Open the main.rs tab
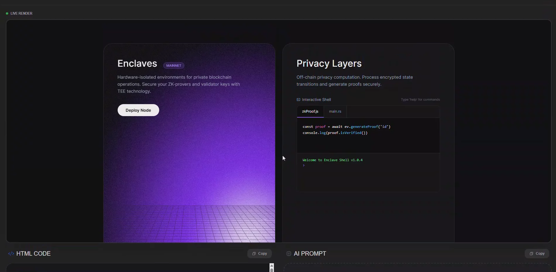Image resolution: width=556 pixels, height=272 pixels. point(335,111)
